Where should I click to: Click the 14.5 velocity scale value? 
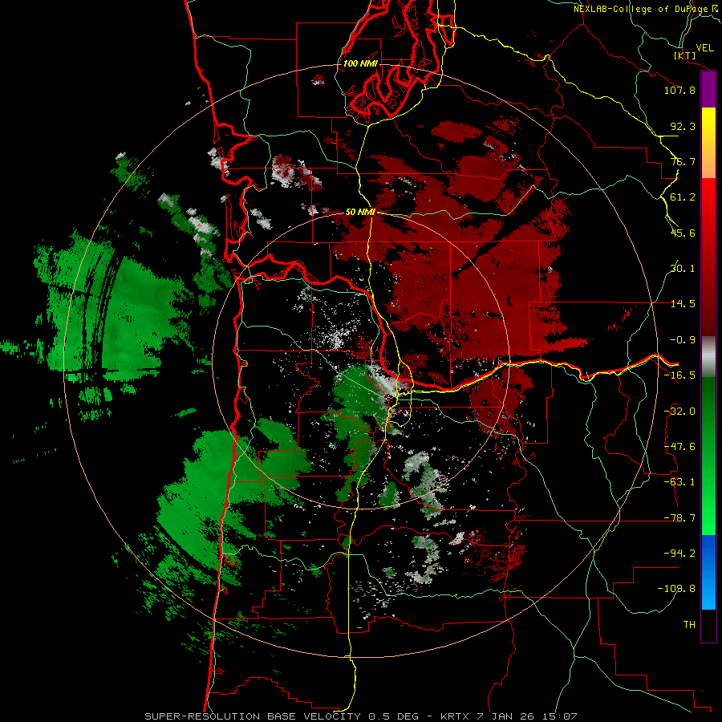(x=683, y=304)
